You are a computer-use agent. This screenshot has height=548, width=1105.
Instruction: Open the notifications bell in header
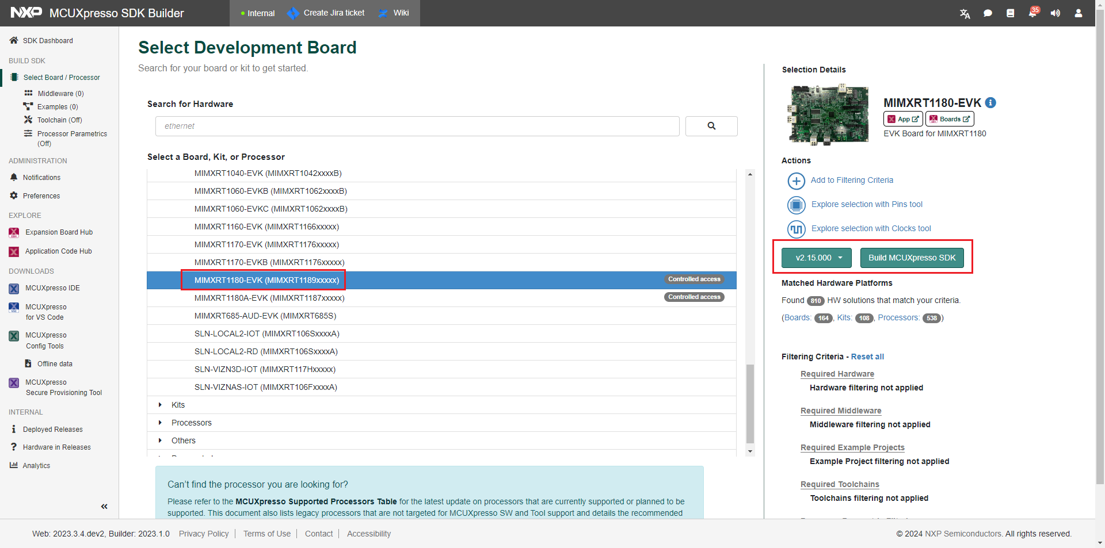1032,13
